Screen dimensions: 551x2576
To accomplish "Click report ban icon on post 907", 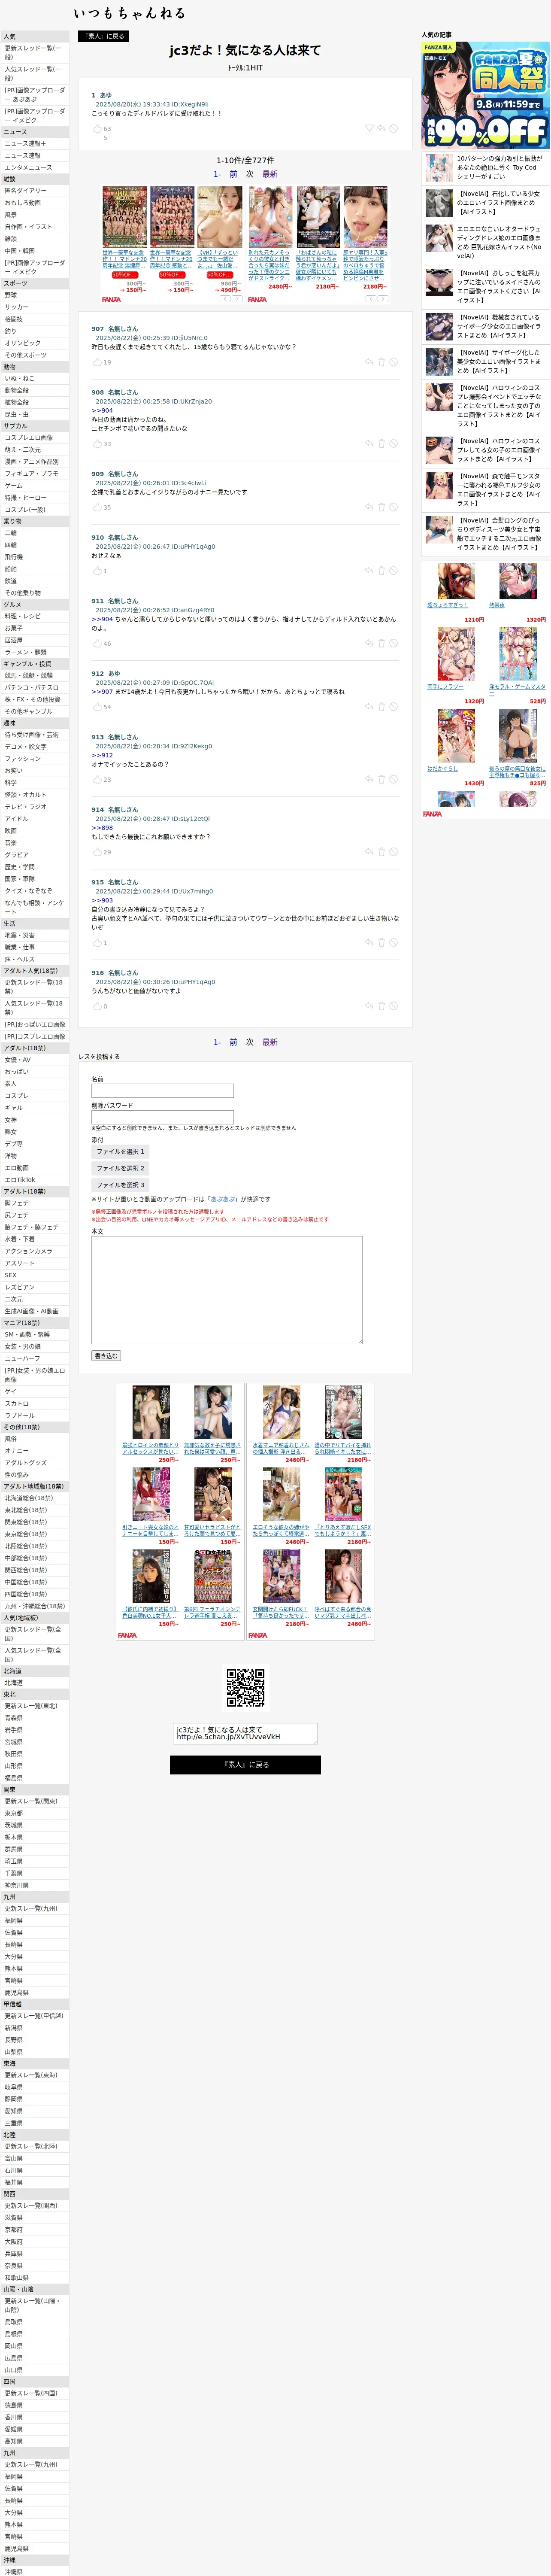I will point(394,362).
